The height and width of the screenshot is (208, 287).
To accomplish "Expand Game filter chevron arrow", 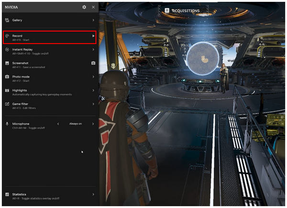I will pos(93,104).
